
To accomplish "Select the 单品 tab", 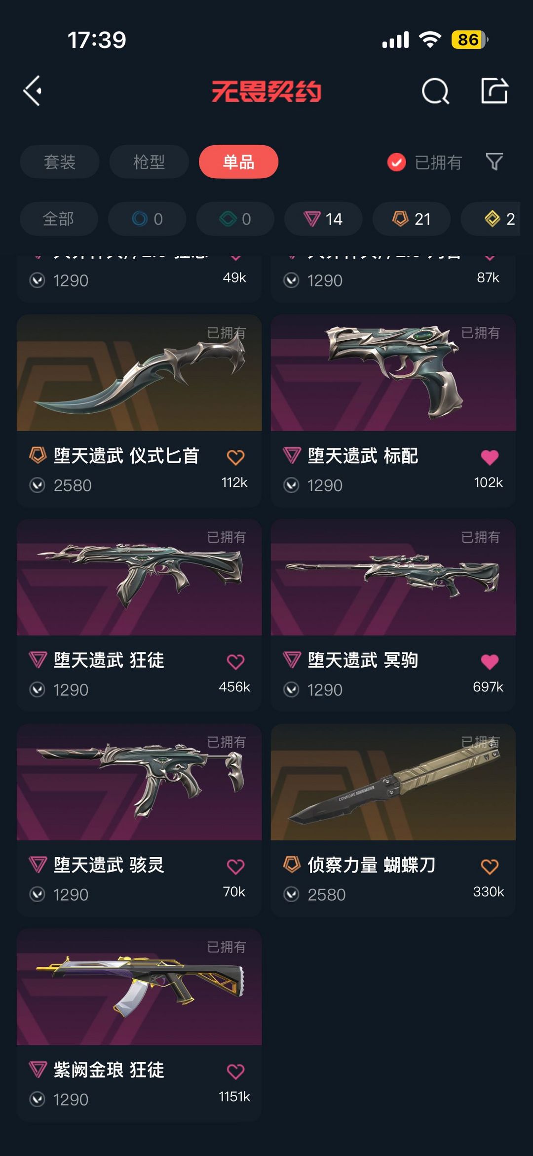I will (238, 161).
